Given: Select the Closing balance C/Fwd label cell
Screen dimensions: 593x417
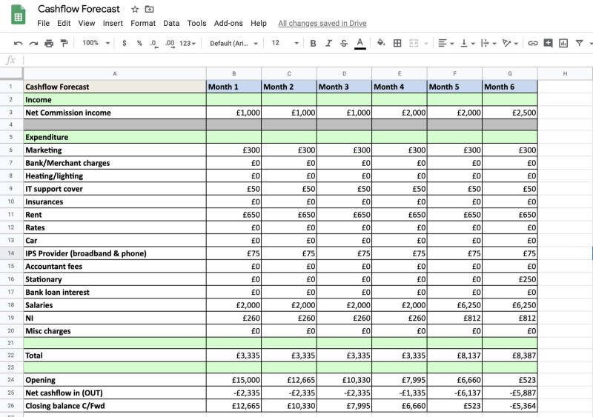Looking at the screenshot, I should pos(115,406).
